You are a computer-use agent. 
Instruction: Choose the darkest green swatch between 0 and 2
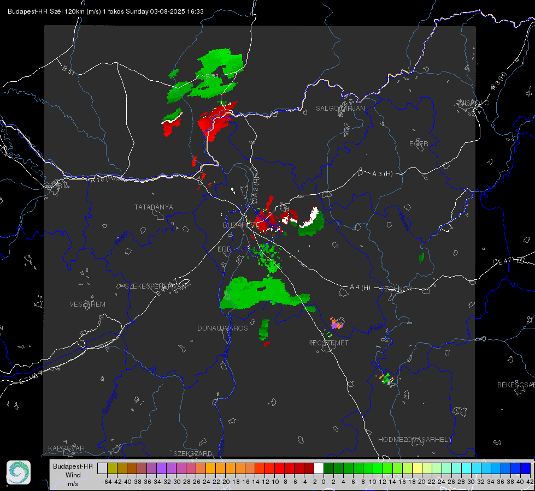(x=328, y=468)
